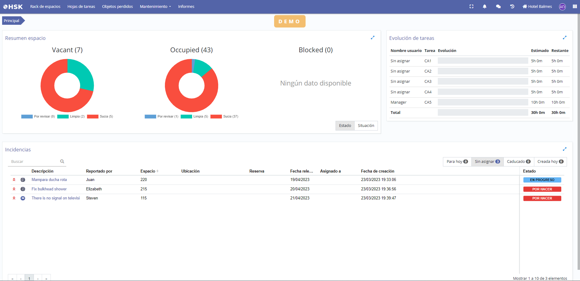Open the Hotel Balmes selector
This screenshot has height=281, width=580.
click(x=537, y=6)
